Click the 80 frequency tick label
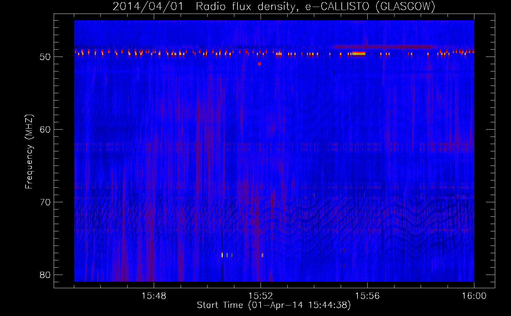 pos(45,275)
